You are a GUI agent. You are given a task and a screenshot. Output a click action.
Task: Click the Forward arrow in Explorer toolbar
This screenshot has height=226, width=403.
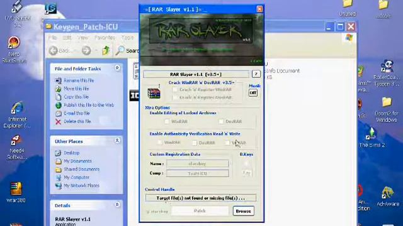coord(86,51)
